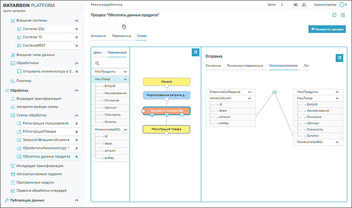Viewport: 352px width, 208px height.
Task: Close the ЗапросОтВнешнегоКлиента scheme
Action: [77, 140]
